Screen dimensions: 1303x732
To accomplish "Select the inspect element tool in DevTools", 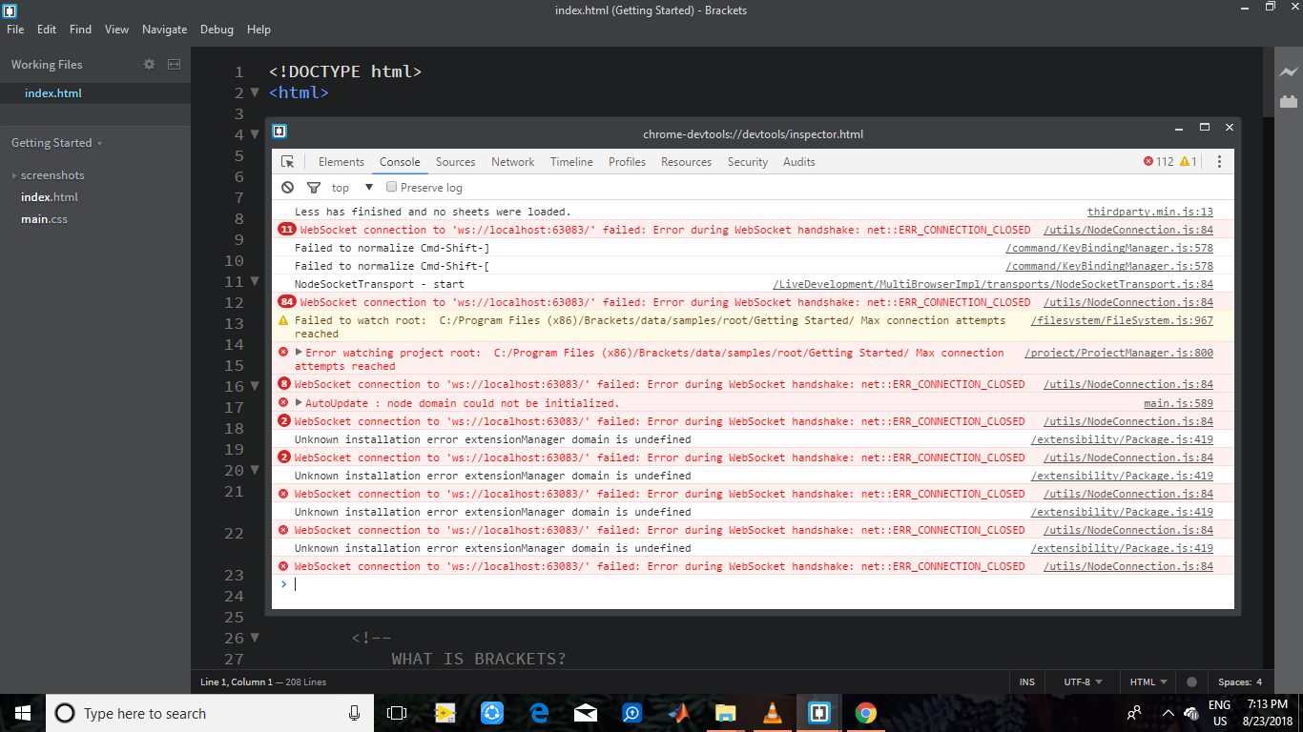I will click(287, 162).
